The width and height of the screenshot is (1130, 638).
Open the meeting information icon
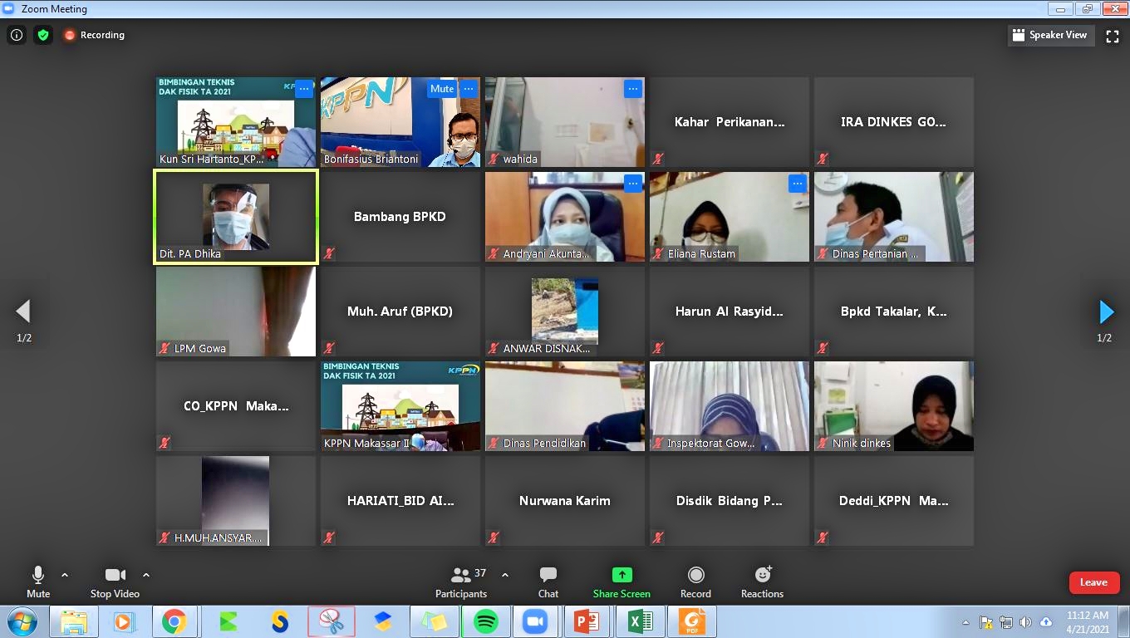16,35
